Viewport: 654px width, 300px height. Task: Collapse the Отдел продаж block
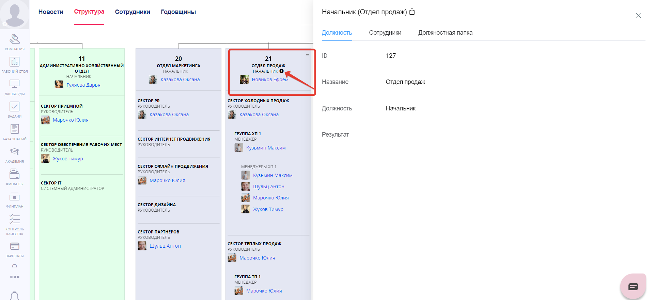(308, 55)
